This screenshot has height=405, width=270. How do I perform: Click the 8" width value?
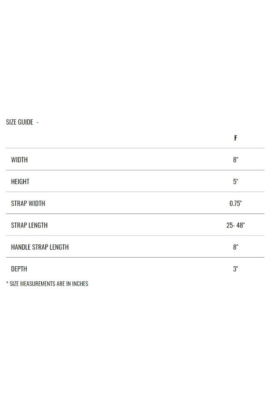click(x=236, y=160)
